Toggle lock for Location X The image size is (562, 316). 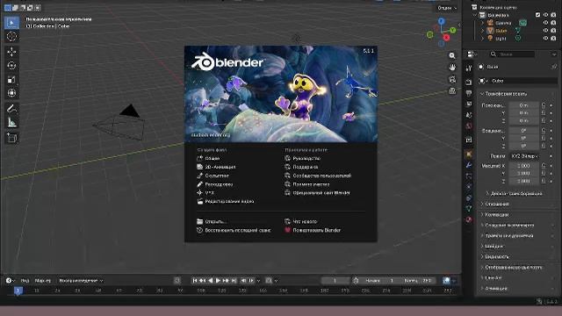(x=544, y=105)
